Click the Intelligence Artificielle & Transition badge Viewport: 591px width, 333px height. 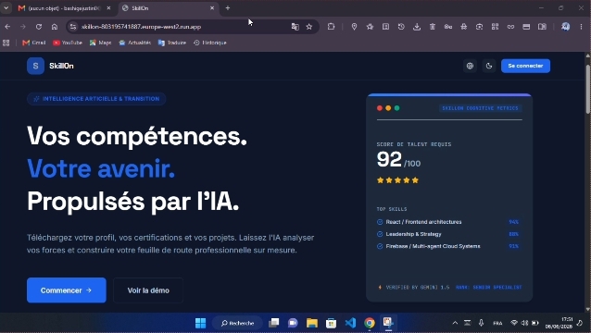click(x=96, y=99)
